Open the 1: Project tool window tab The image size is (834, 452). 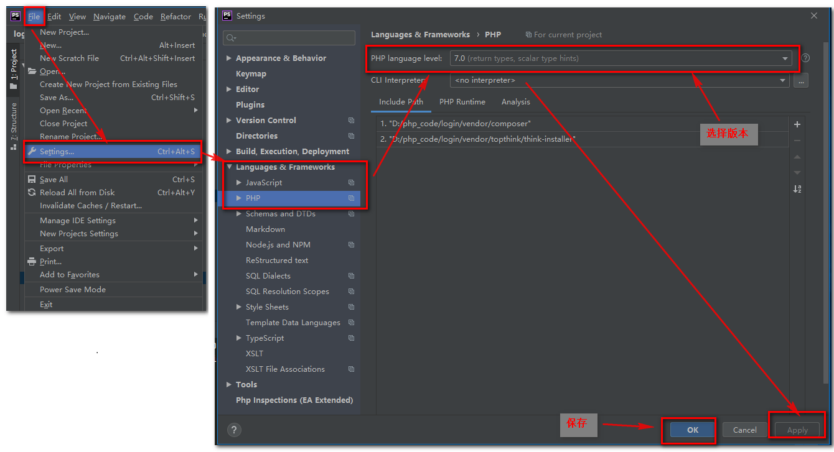point(14,70)
